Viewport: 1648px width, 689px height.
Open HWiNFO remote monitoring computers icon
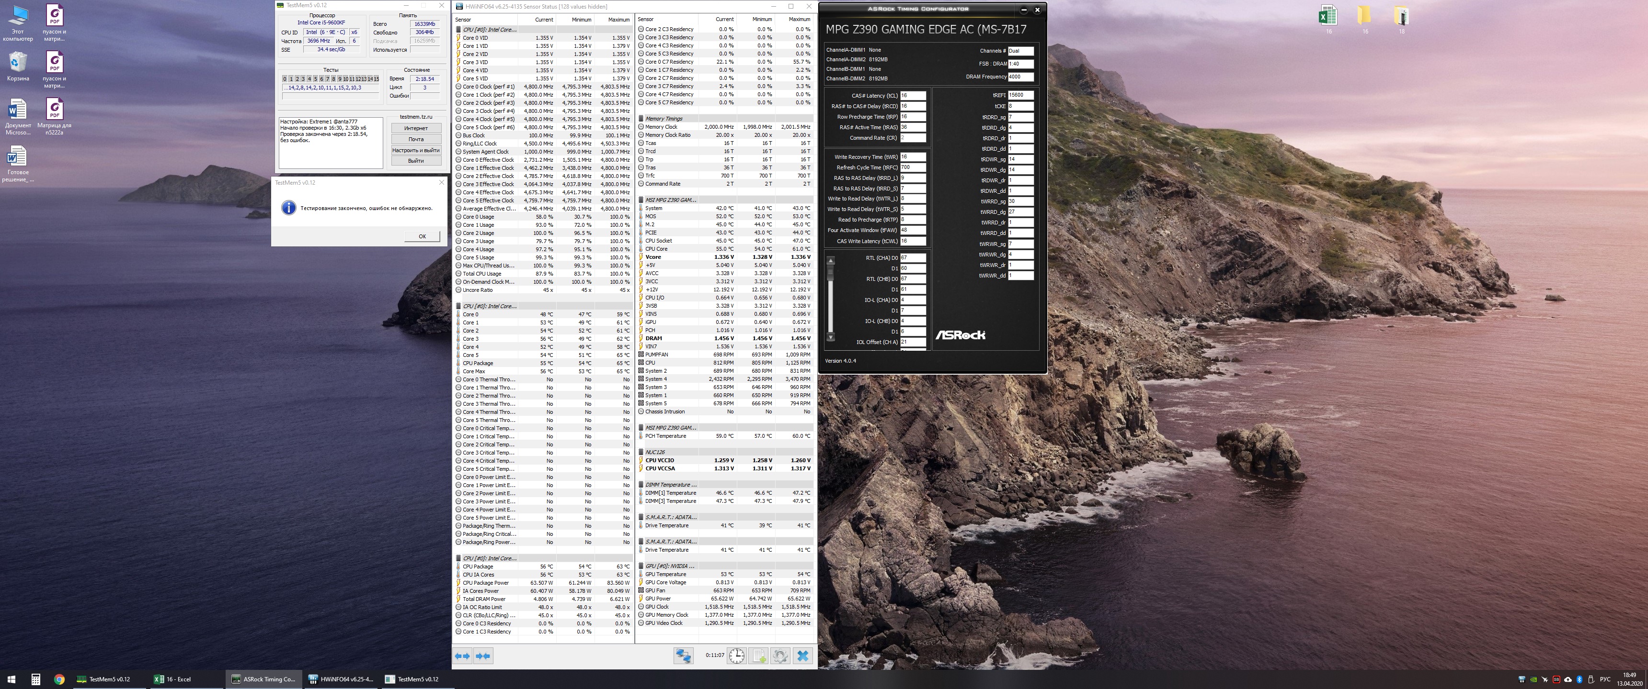point(683,656)
